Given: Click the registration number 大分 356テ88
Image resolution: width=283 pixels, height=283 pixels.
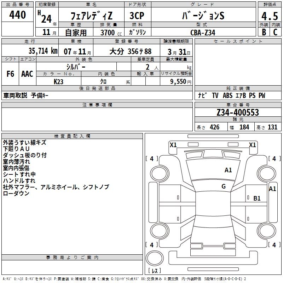Looking at the screenshot, I should click(130, 52).
